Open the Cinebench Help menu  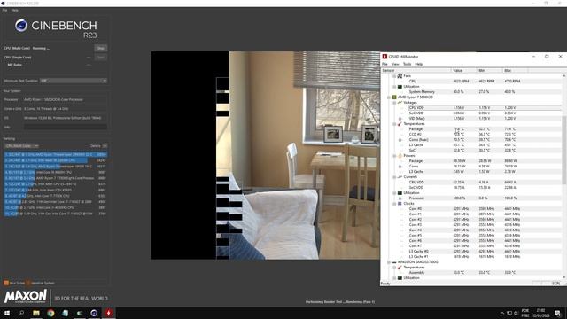pos(14,10)
